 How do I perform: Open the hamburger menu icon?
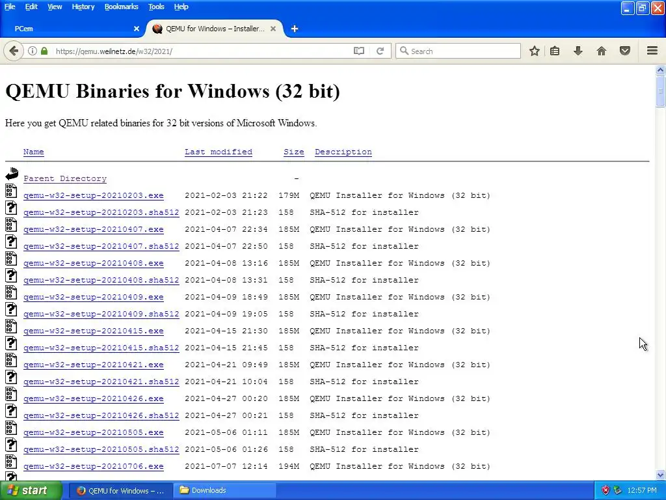point(652,51)
